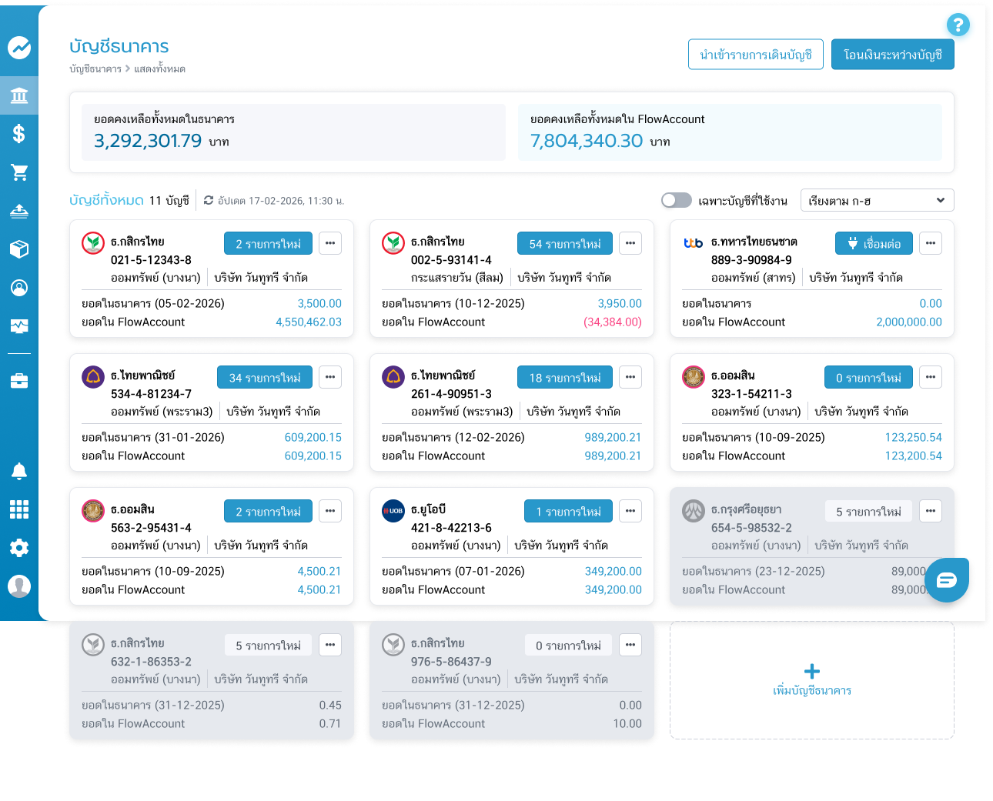Open the options menu on the ยูโอบี account card
Screen dimensions: 993x801
[630, 511]
